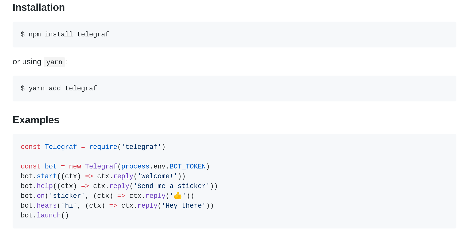Viewport: 468px width, 231px height.
Task: Click the 'Send me a sticker' string
Action: point(172,186)
